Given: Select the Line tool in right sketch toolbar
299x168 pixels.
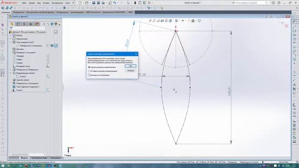Looking at the screenshot, I should click(294, 27).
